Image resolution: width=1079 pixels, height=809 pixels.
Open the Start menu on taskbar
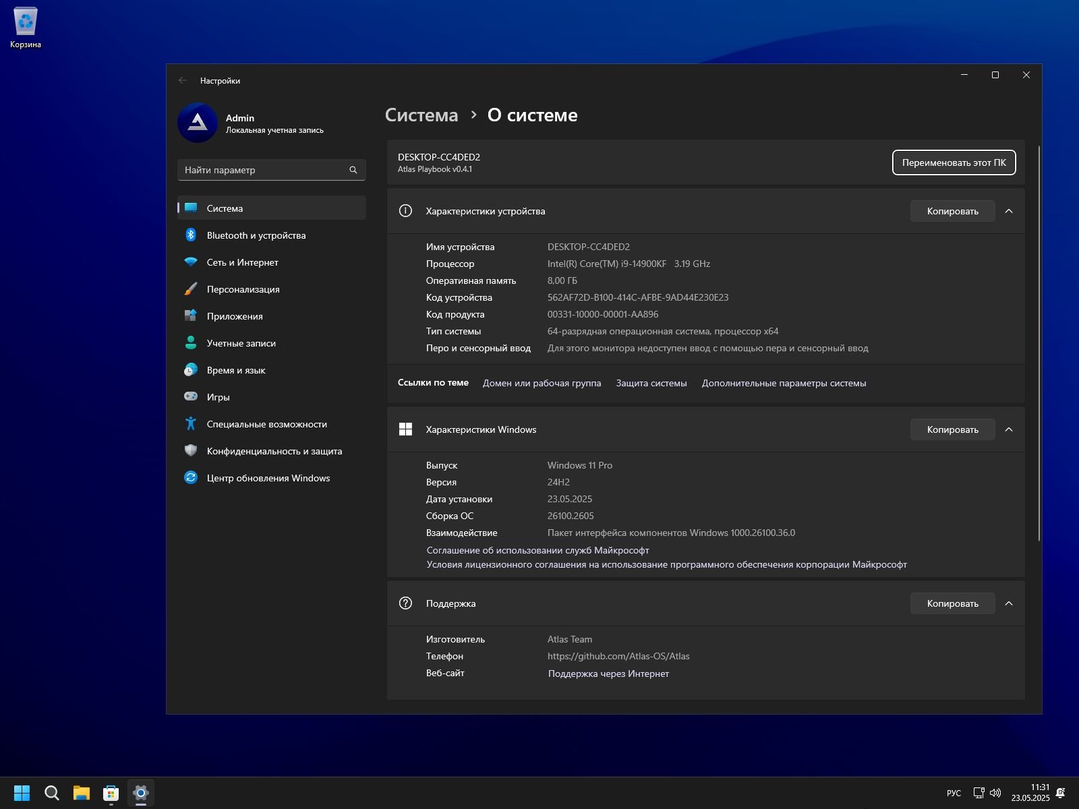tap(22, 793)
